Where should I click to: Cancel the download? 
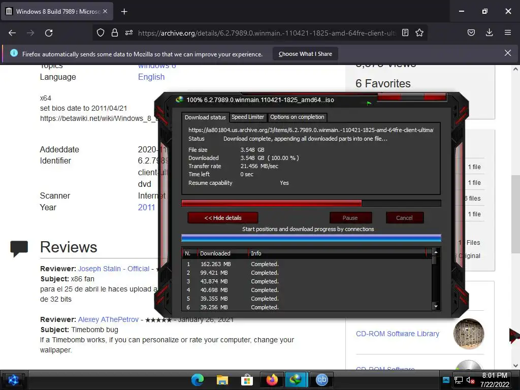[405, 218]
